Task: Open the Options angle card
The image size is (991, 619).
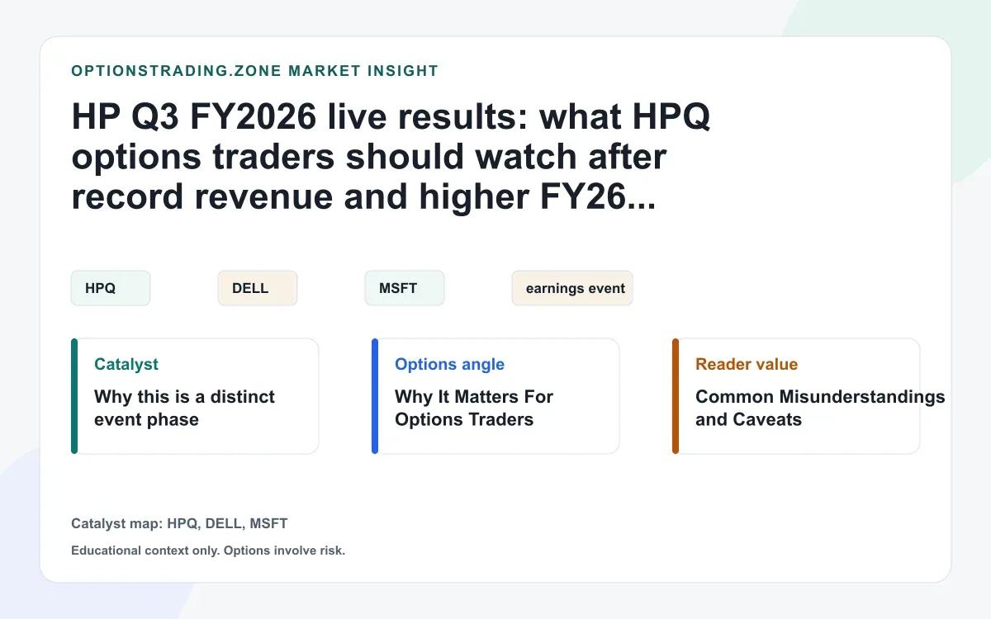Action: point(495,396)
